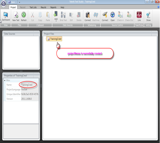This screenshot has height=143, width=160.
Task: Create a New Test
Action: 16,16
